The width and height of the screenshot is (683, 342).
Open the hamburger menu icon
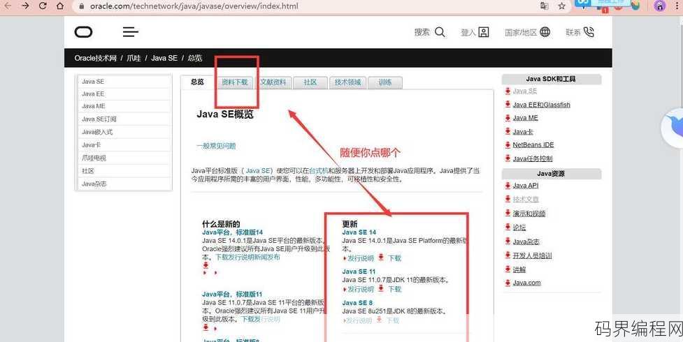tap(130, 32)
